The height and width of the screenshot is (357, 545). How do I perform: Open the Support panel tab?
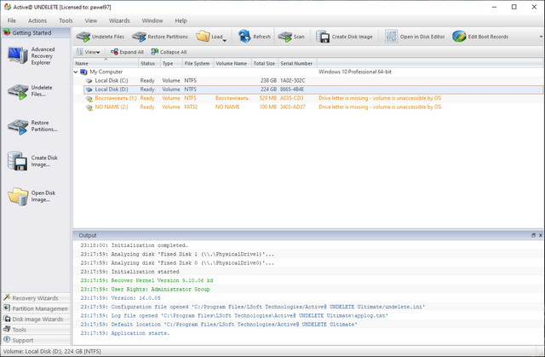click(23, 340)
